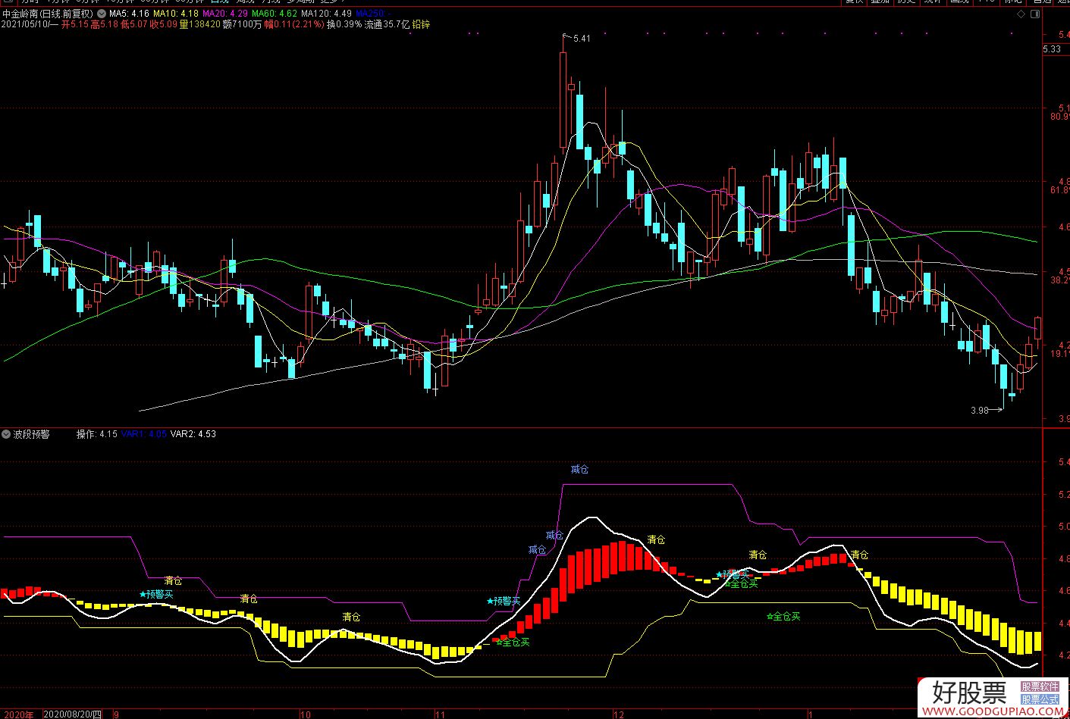
Task: Click the 操作: 4.15 indicator value
Action: (96, 434)
